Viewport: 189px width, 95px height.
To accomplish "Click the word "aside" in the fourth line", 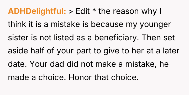I will pos(18,51).
